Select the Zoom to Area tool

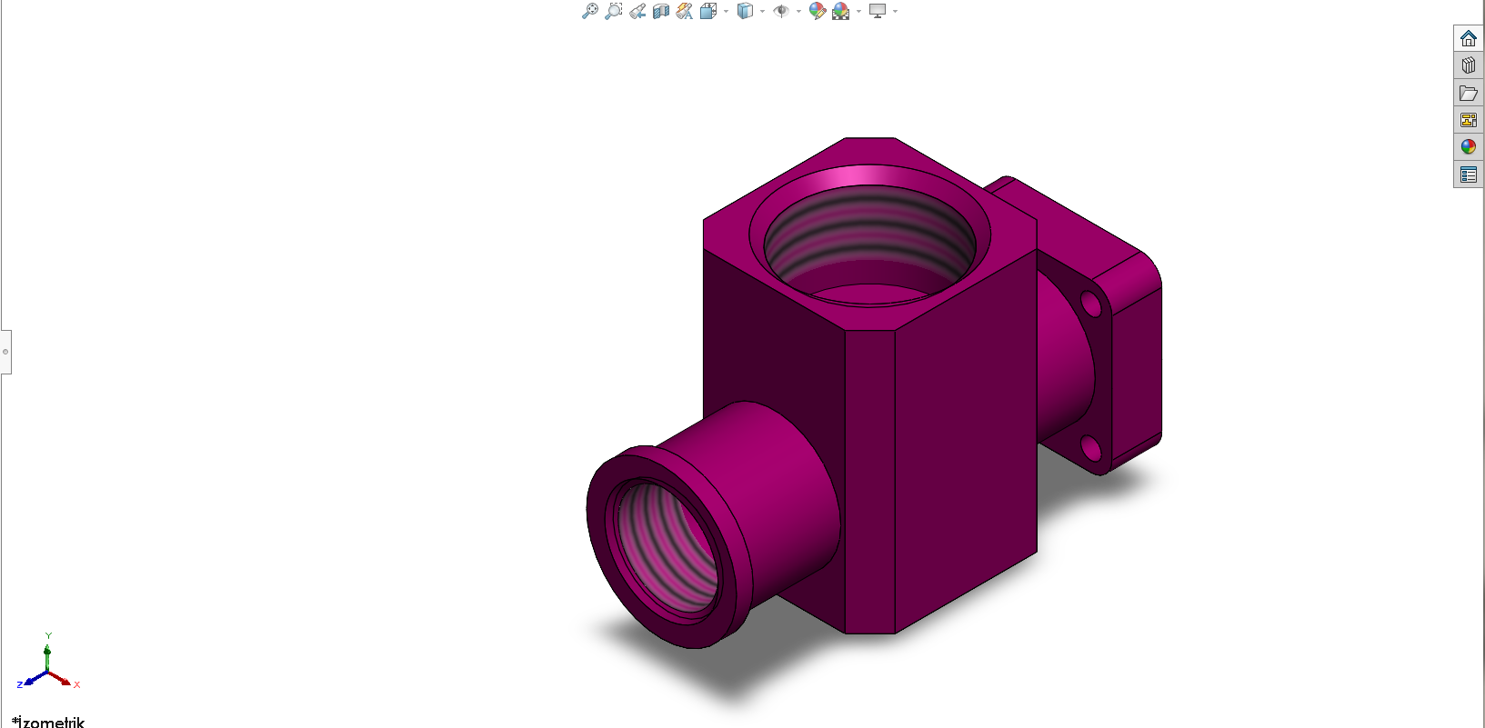[x=614, y=11]
